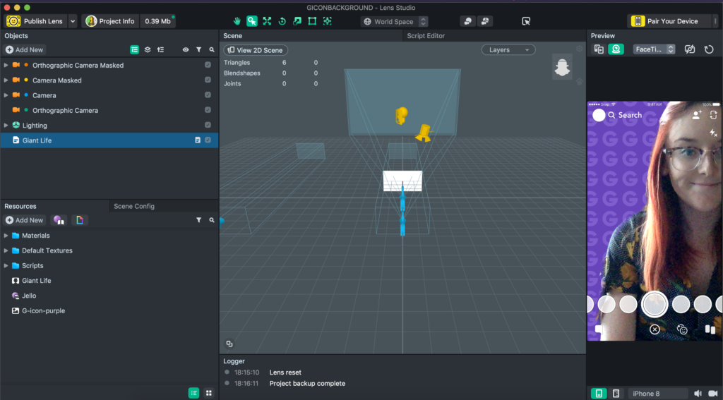Search the Resources panel
This screenshot has height=400, width=723.
(212, 220)
